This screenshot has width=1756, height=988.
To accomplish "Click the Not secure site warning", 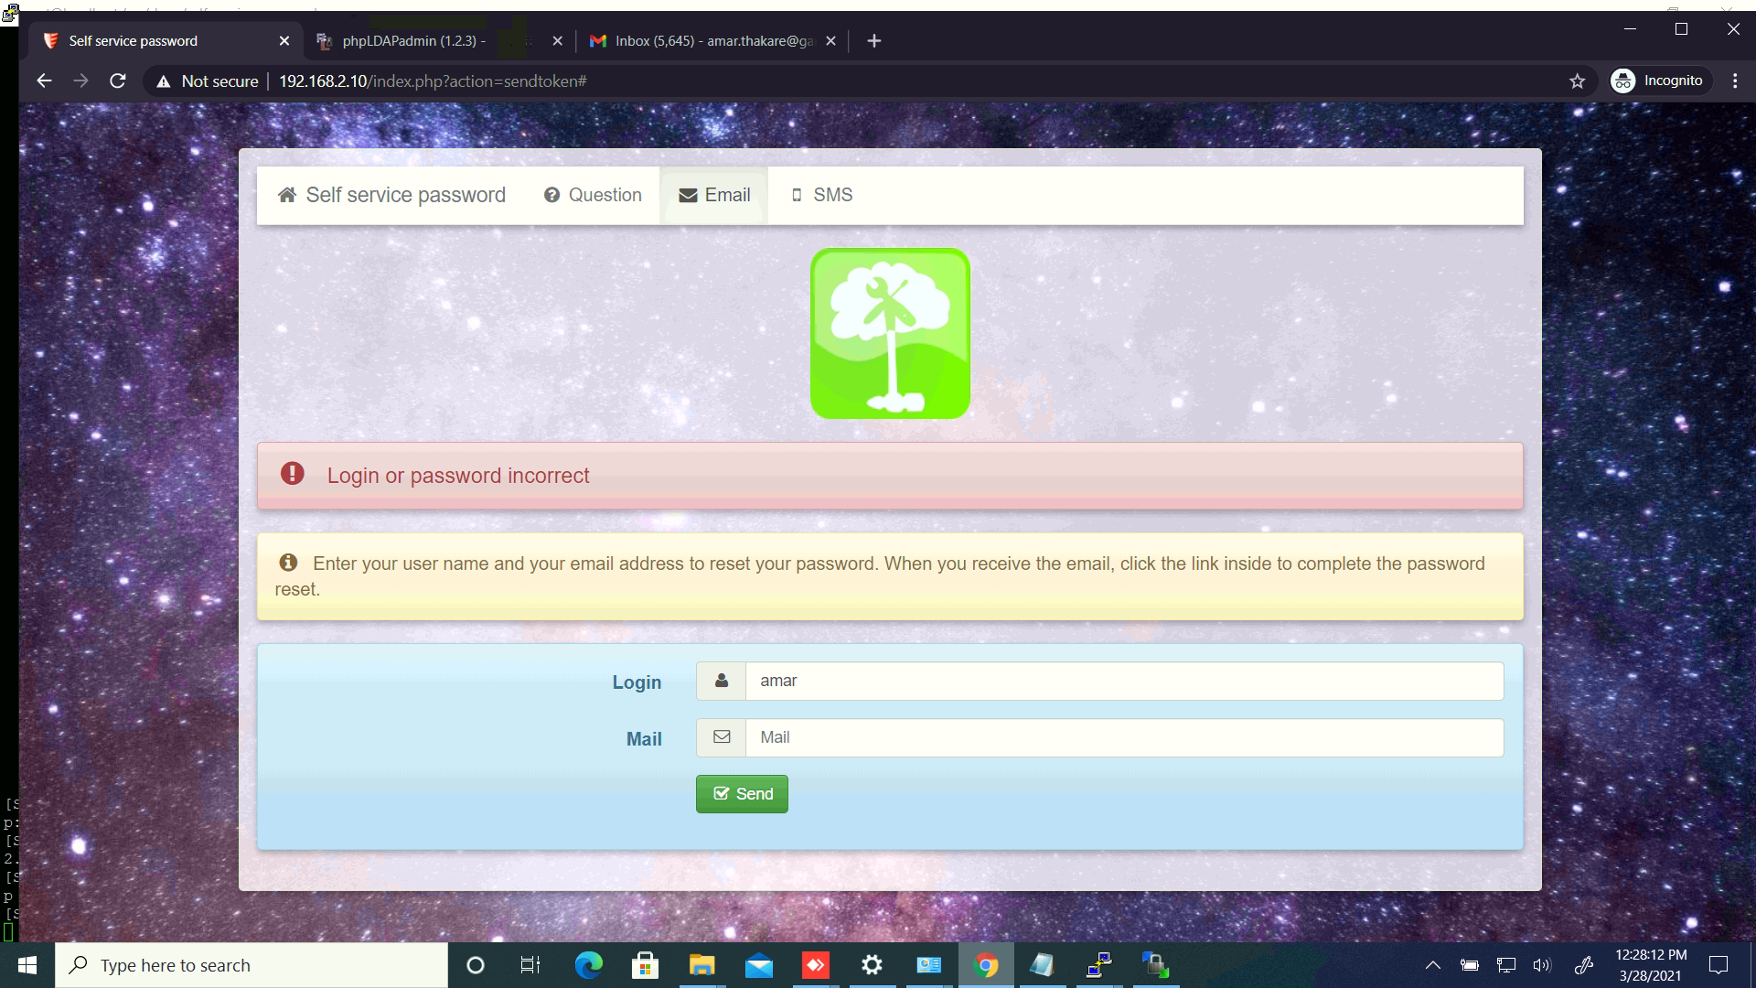I will (x=208, y=81).
